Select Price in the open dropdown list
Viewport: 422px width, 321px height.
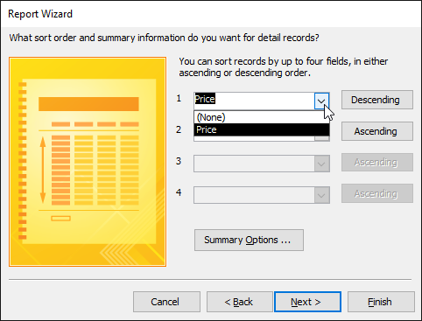coord(262,129)
